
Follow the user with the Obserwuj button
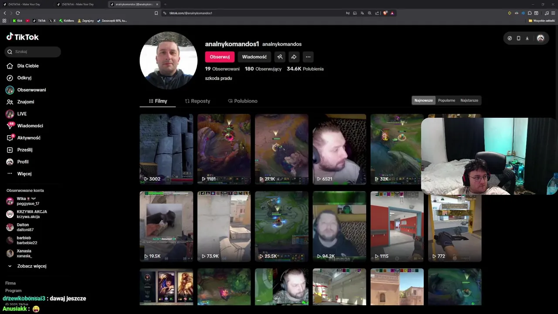(220, 57)
